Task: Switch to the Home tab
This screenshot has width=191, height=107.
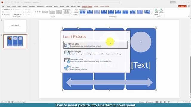Action: pos(8,6)
